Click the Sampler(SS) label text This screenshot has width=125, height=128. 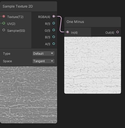pyautogui.click(x=16, y=31)
